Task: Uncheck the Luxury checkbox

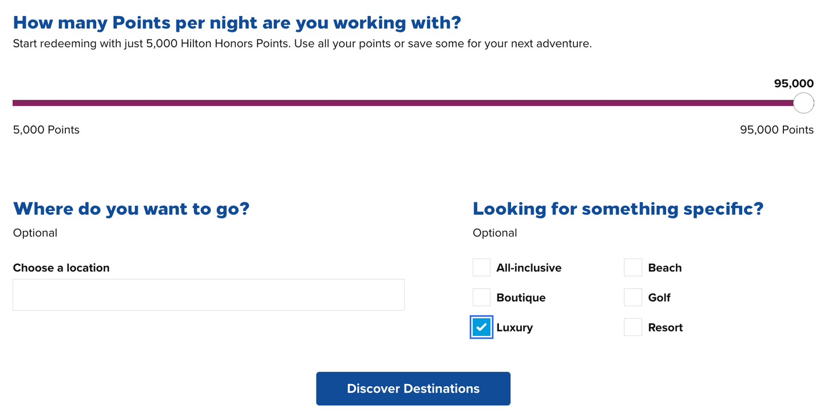Action: [x=481, y=327]
